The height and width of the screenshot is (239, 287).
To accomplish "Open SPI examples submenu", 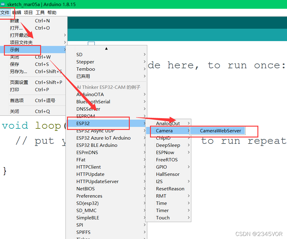I will tap(106, 225).
